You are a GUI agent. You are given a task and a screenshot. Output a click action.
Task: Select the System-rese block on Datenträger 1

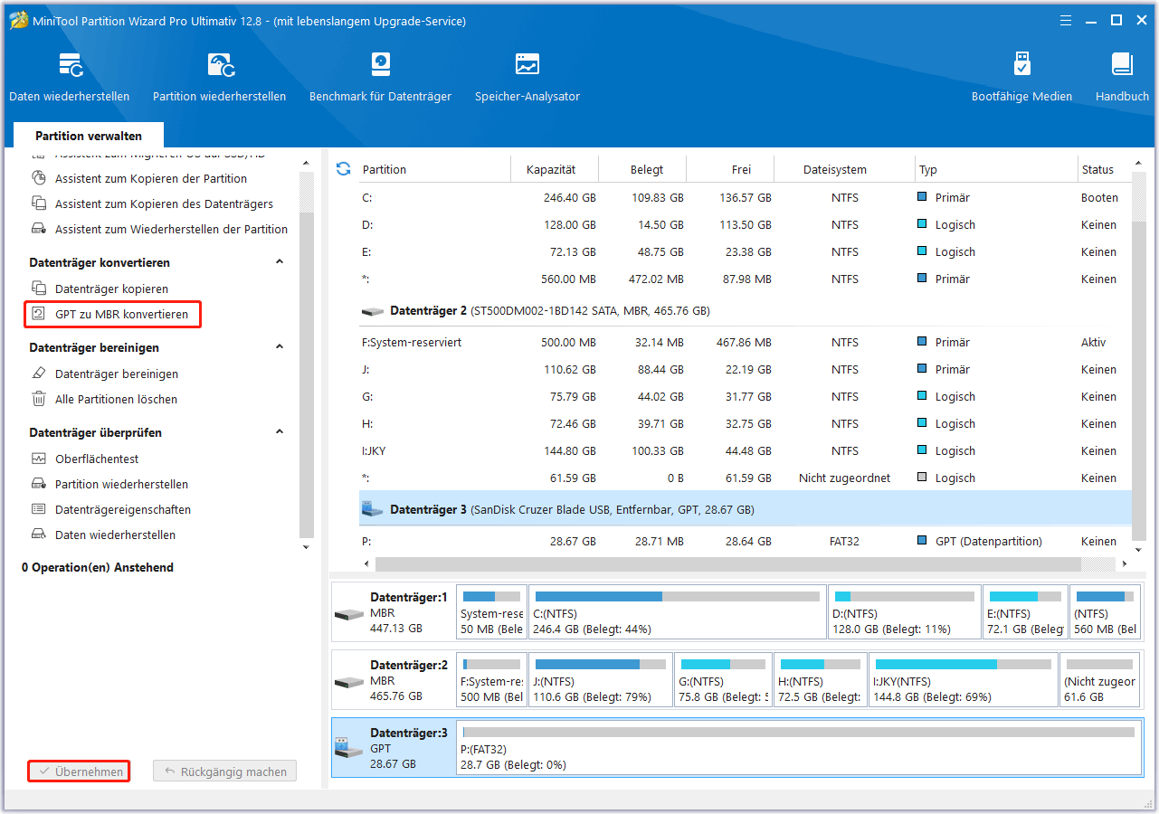[491, 613]
